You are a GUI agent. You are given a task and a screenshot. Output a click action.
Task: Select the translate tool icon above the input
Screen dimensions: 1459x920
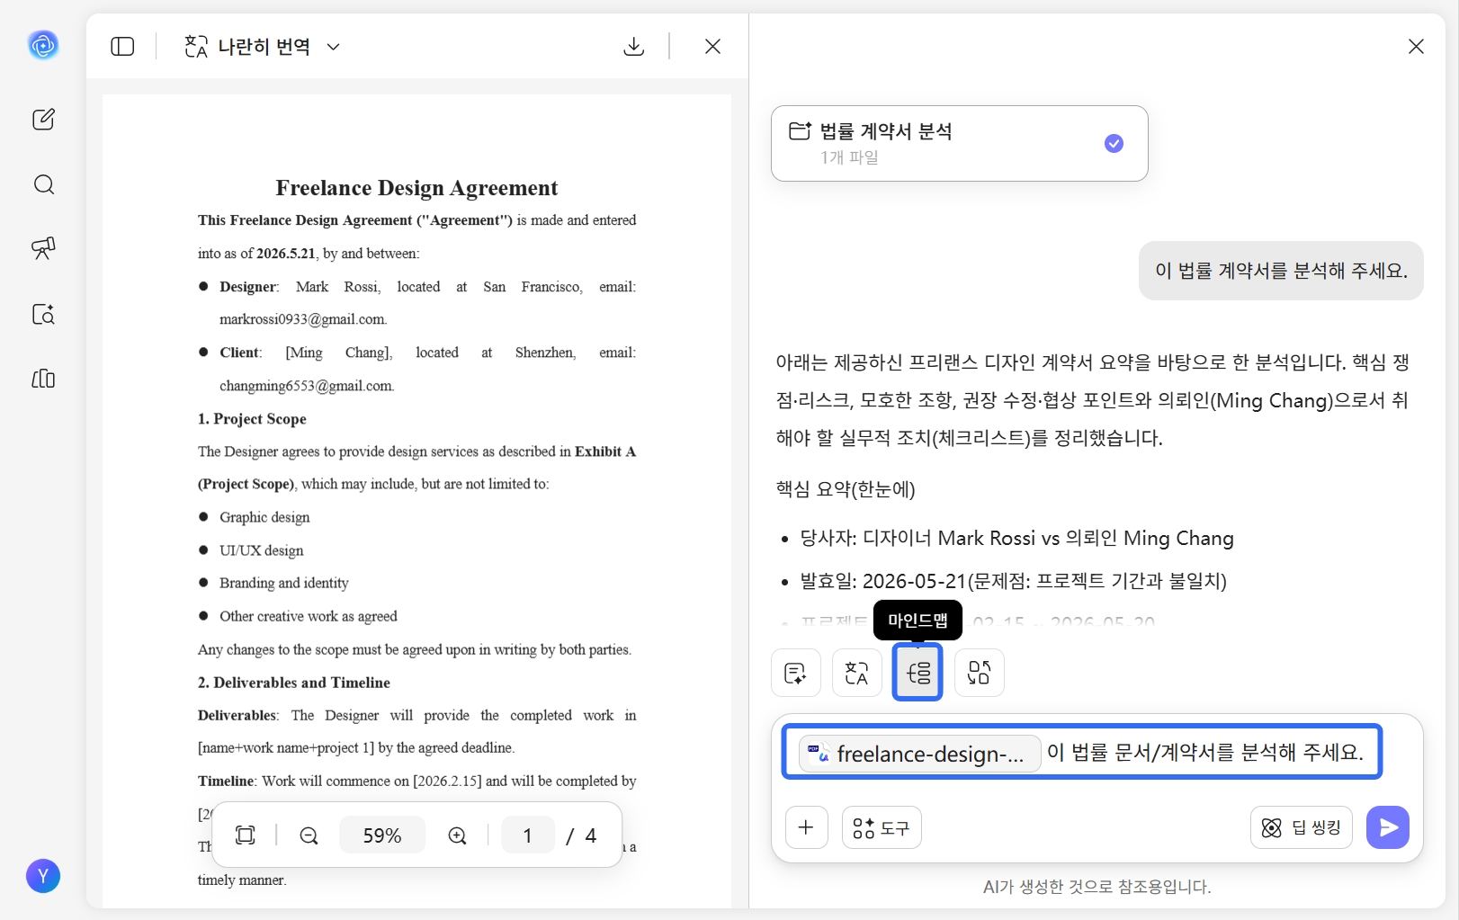[855, 672]
